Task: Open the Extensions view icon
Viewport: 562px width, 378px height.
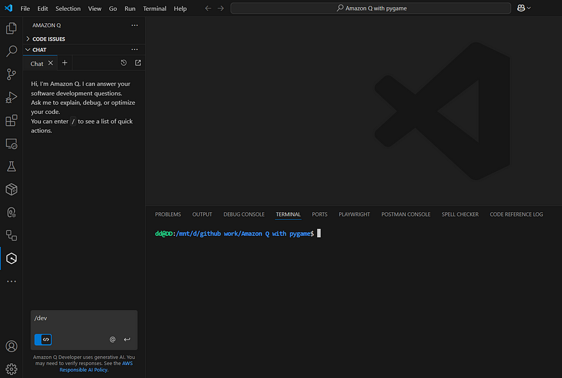Action: pos(12,120)
